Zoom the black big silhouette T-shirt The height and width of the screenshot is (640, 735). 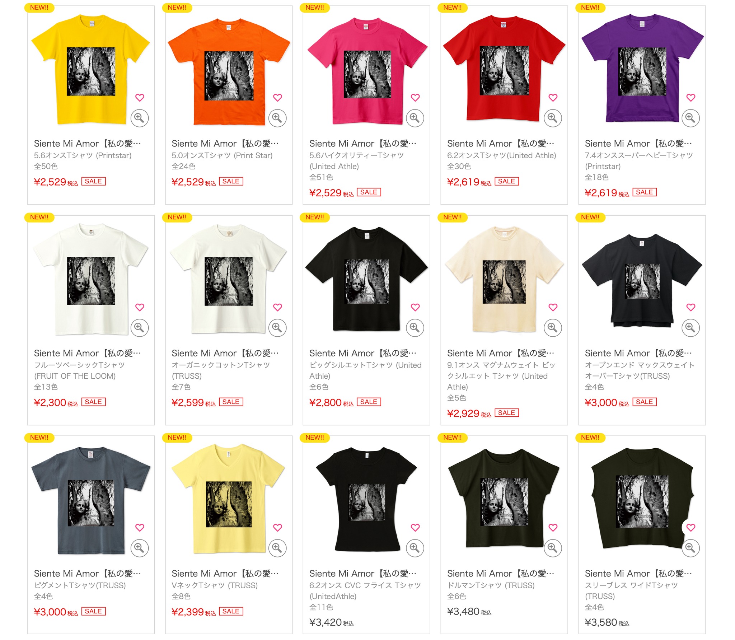point(415,328)
